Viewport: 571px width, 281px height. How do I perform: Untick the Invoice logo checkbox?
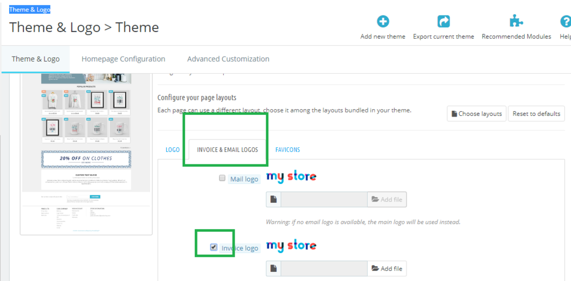tap(214, 247)
